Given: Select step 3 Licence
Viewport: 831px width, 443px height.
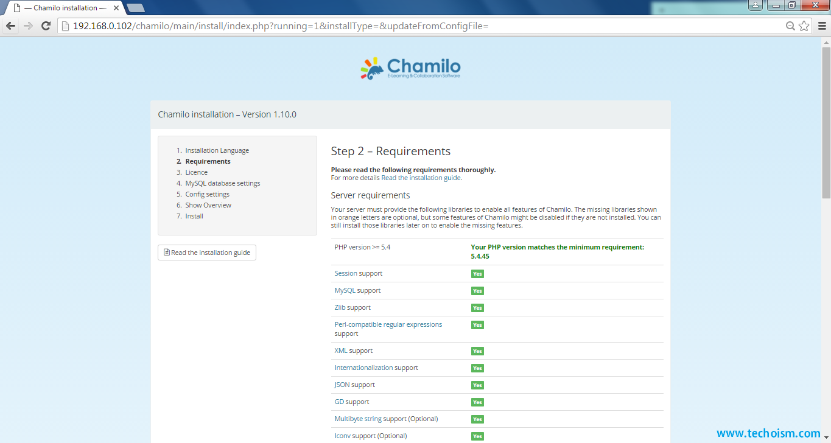Looking at the screenshot, I should pos(196,172).
